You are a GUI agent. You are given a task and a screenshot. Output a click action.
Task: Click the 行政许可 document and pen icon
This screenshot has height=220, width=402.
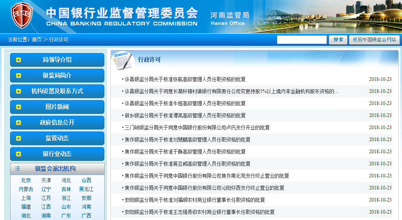coord(122,60)
